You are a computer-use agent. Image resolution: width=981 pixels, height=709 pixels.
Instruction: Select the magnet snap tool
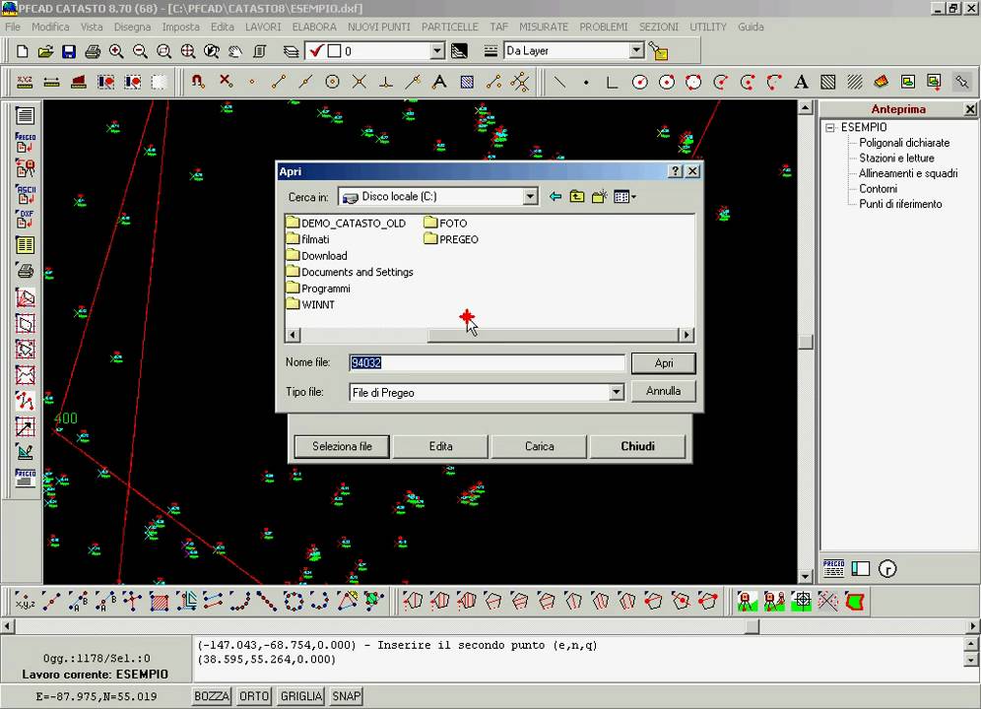coord(198,82)
